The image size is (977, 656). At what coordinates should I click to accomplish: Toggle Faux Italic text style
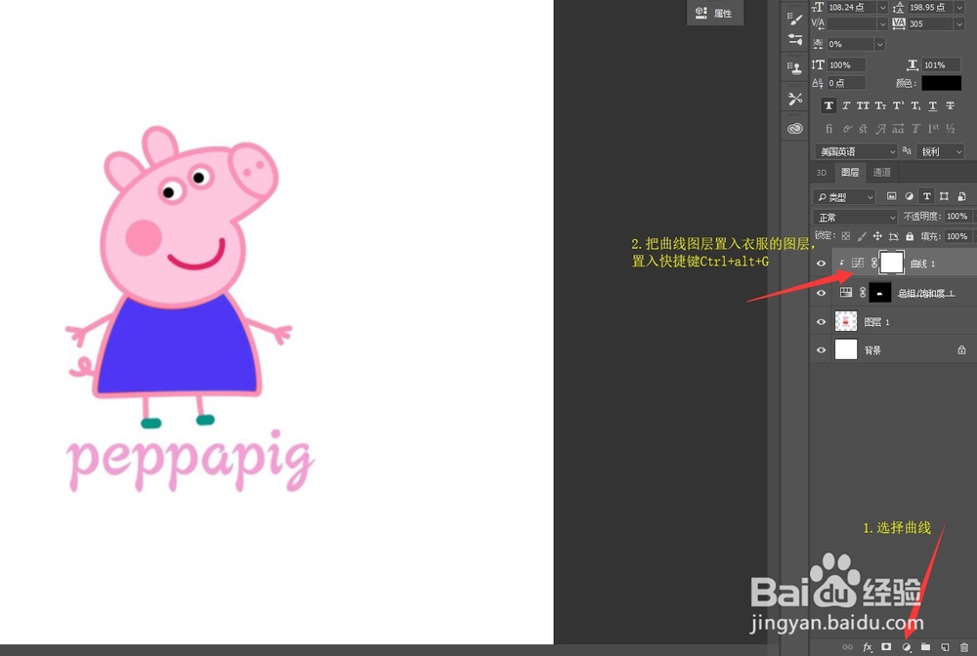(x=846, y=105)
